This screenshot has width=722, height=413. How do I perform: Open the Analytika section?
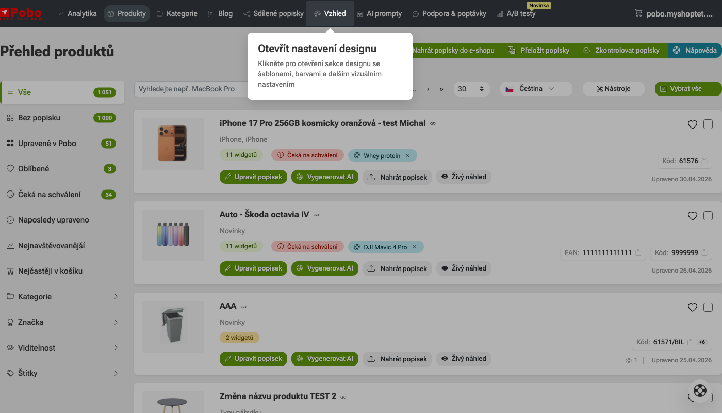coord(77,14)
